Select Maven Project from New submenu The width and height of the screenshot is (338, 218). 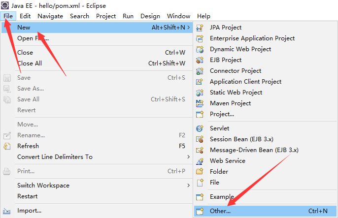(265, 103)
